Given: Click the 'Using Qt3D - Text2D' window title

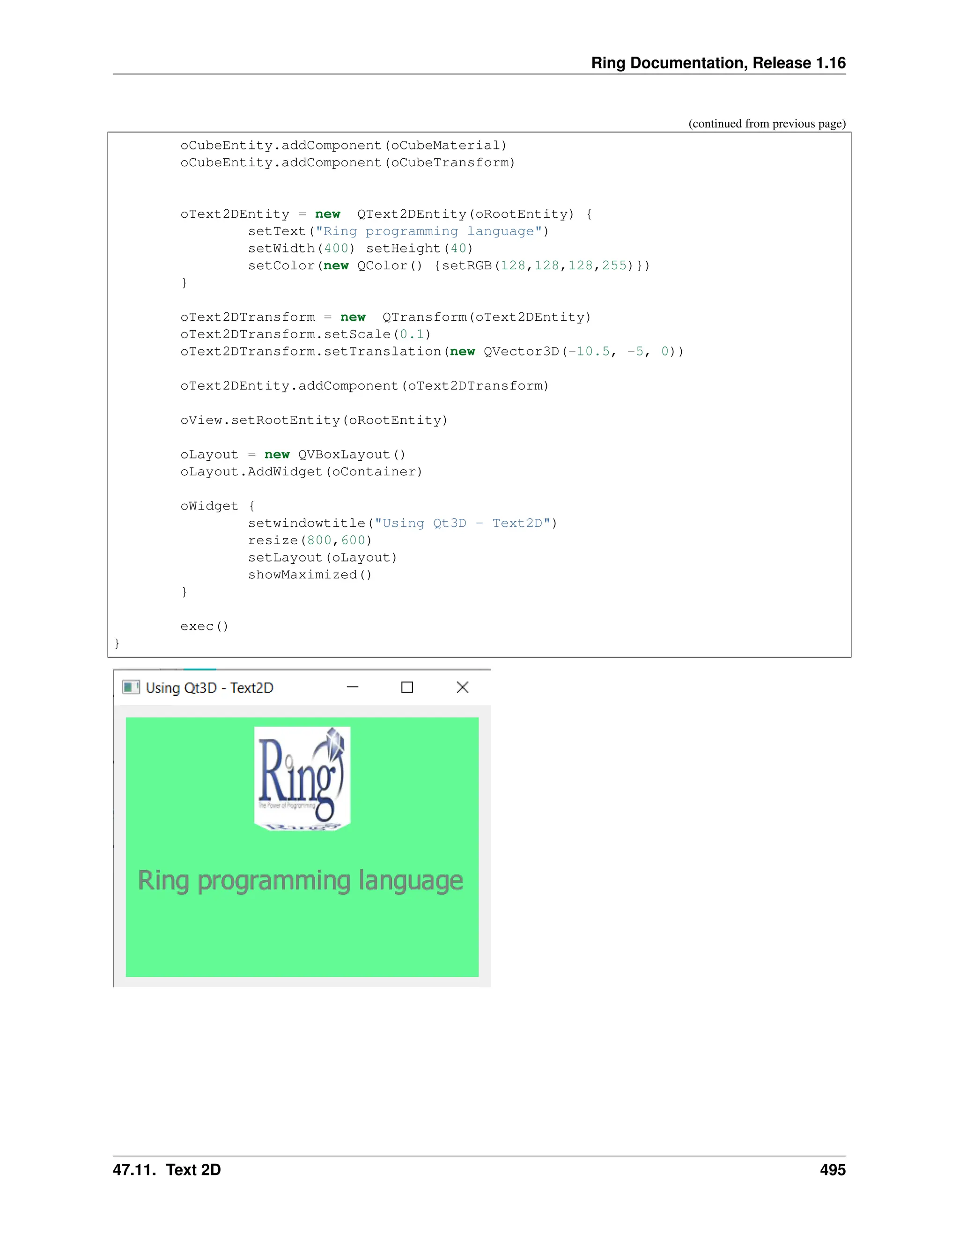Looking at the screenshot, I should coord(209,688).
